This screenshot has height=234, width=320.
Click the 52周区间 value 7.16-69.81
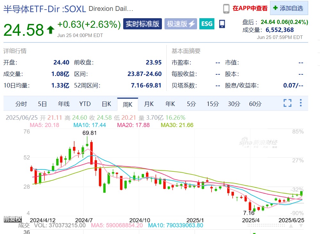[x=146, y=85]
